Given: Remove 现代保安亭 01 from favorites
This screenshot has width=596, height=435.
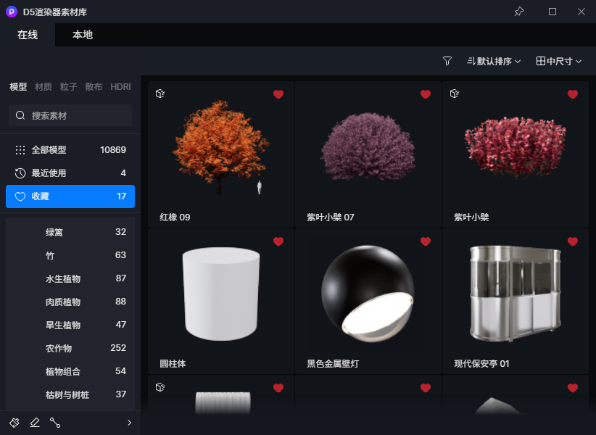Looking at the screenshot, I should click(x=572, y=241).
